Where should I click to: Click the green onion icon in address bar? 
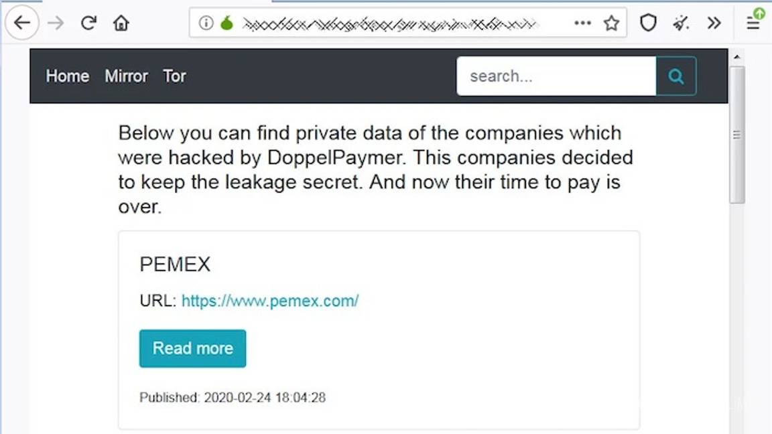(227, 21)
